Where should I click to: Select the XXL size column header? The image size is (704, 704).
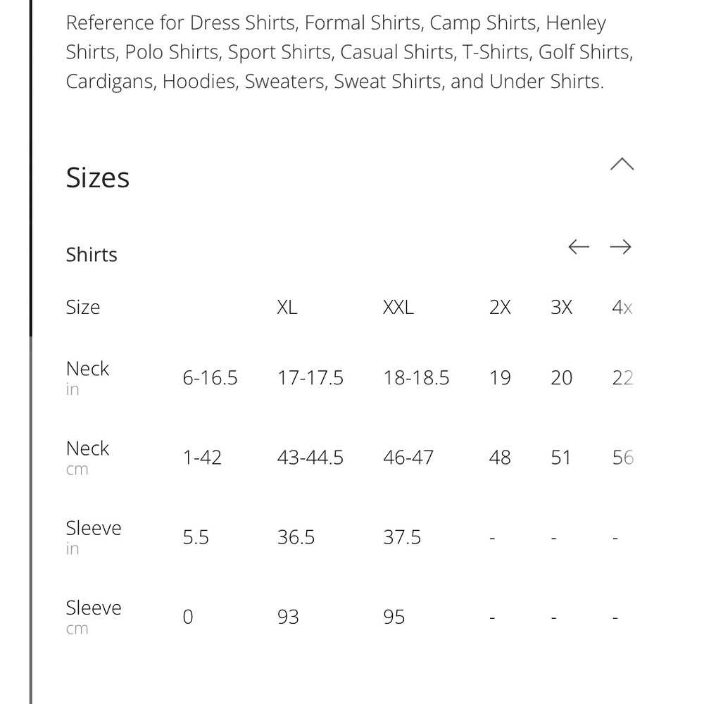pos(398,308)
